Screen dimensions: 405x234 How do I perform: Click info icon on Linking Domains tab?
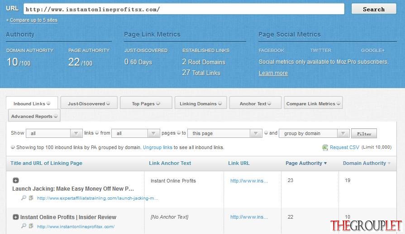point(220,103)
